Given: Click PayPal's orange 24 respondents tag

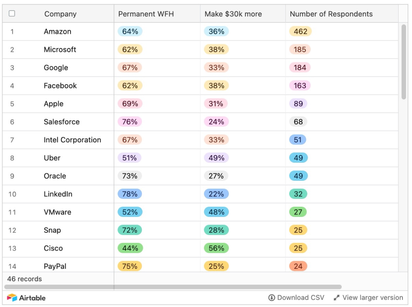Looking at the screenshot, I should pos(298,266).
